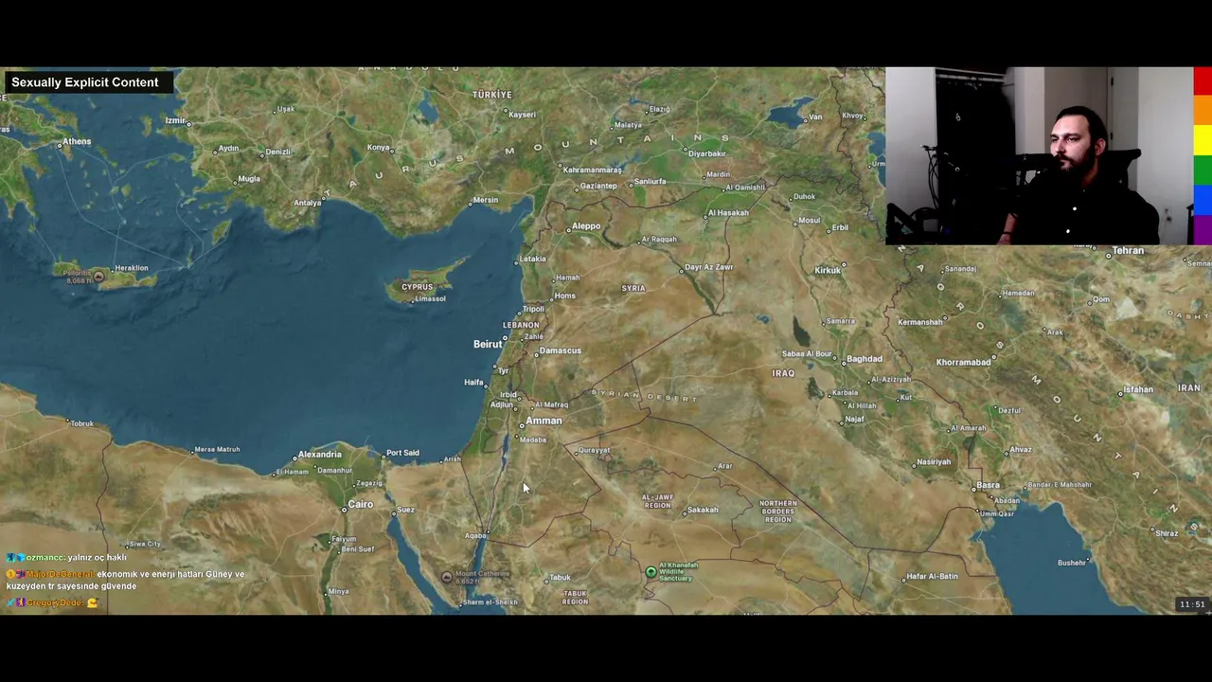Click the Aleppo city label
Image resolution: width=1212 pixels, height=682 pixels.
586,226
